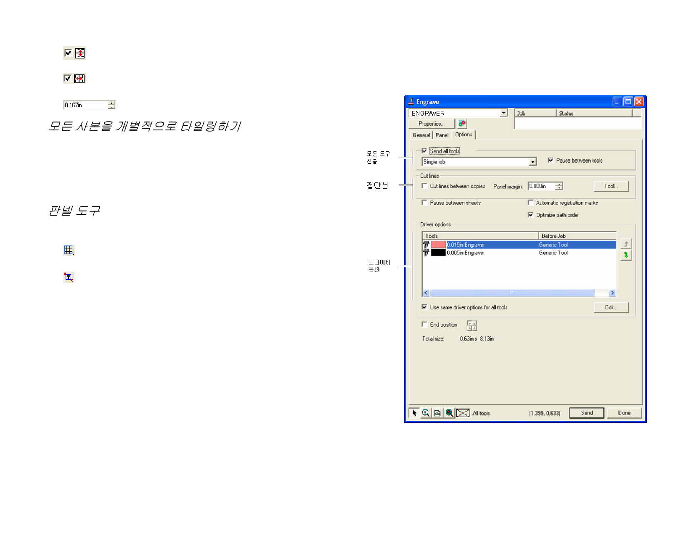Viewport: 694px width, 536px height.
Task: Open the ENGRAVER device dropdown
Action: 503,113
